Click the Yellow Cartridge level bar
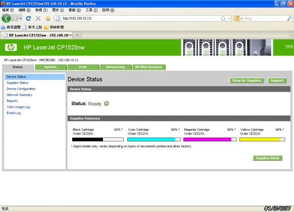This screenshot has height=212, width=294. click(x=262, y=139)
